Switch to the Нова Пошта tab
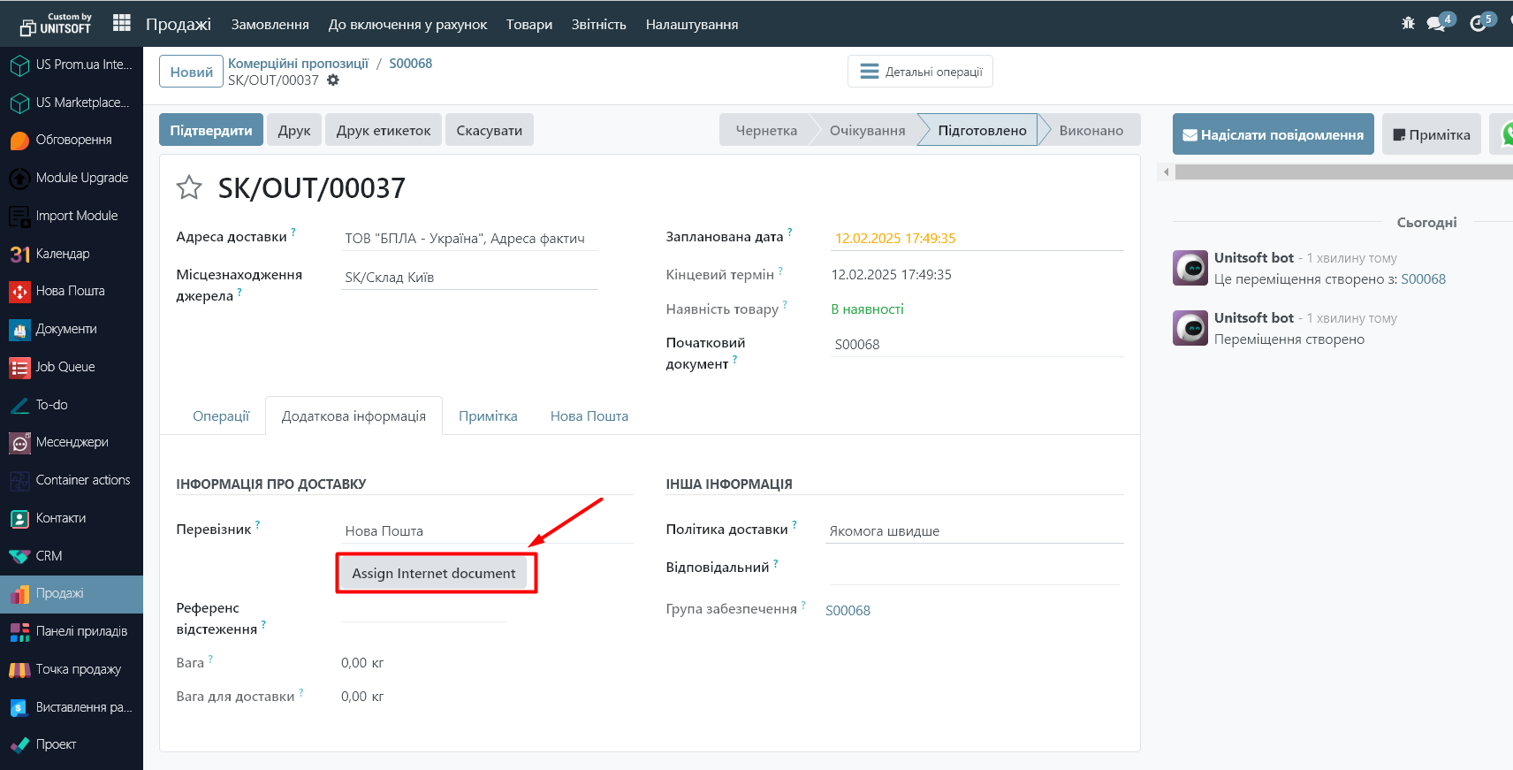1513x770 pixels. point(589,416)
